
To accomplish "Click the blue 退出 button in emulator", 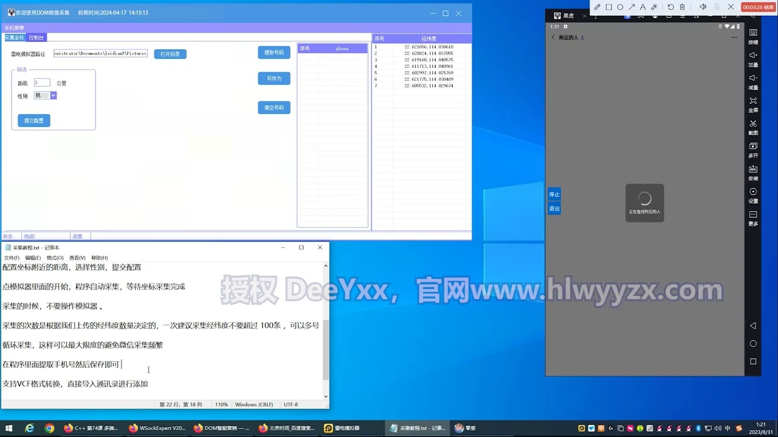I will (x=554, y=209).
